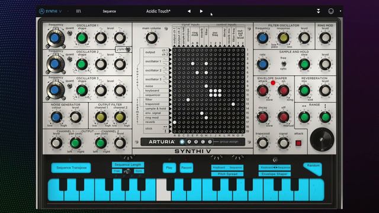Click the black joystick controller

[x=322, y=140]
